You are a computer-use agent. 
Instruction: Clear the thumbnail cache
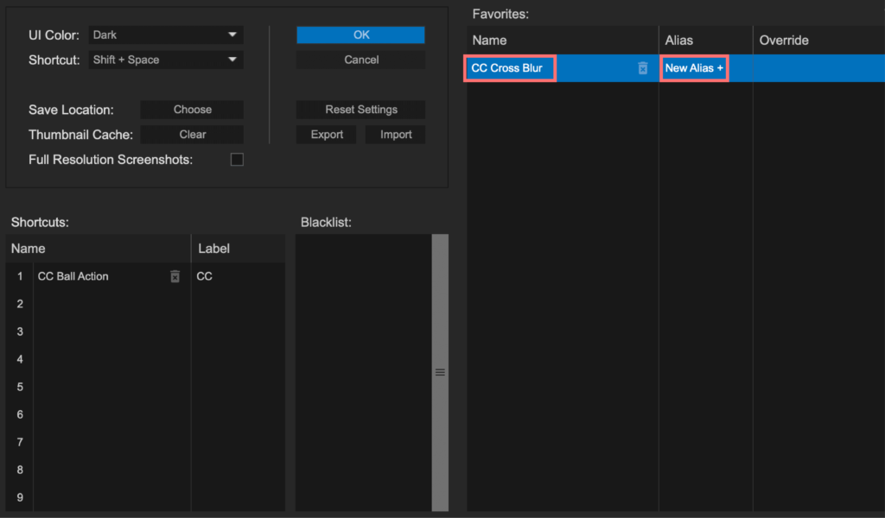(191, 134)
